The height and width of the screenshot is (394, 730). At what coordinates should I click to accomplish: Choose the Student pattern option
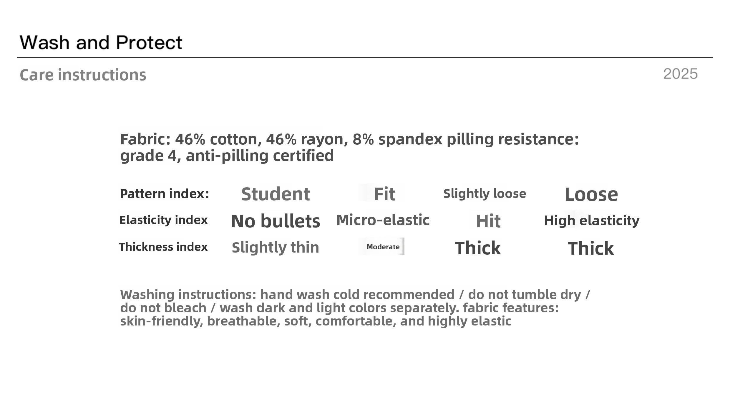[x=275, y=194]
